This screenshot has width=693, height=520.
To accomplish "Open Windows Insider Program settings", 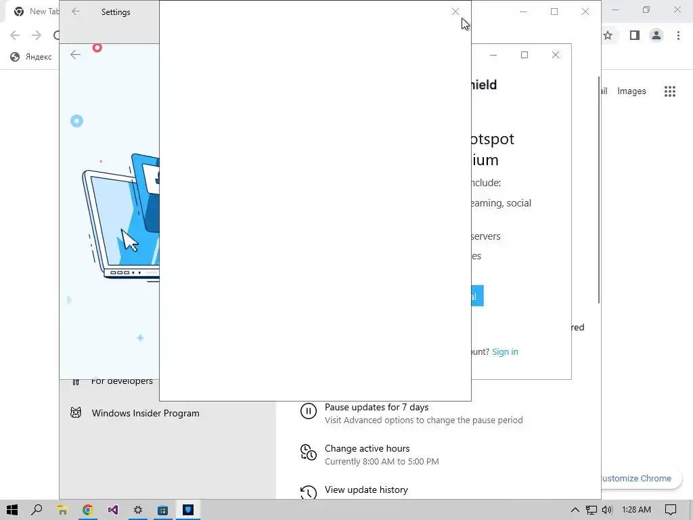I will [146, 413].
